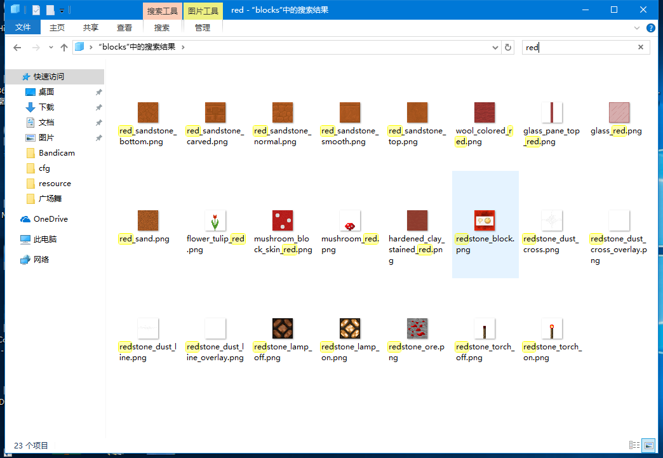Open the cfg folder in sidebar

click(x=44, y=168)
